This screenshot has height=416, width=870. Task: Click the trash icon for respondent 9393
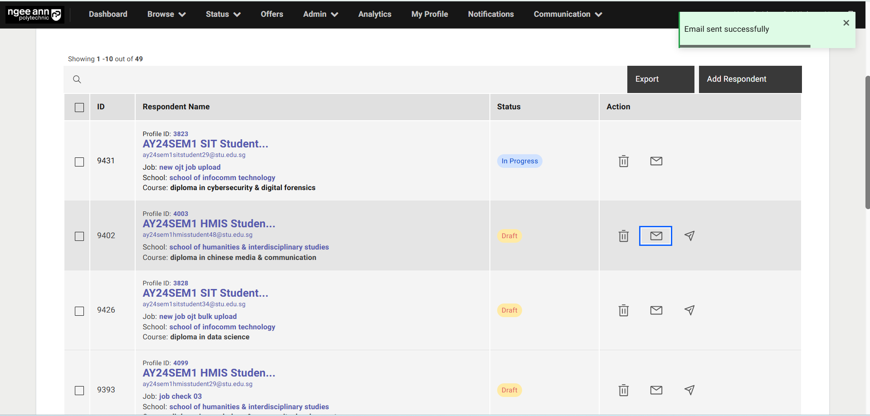tap(623, 390)
